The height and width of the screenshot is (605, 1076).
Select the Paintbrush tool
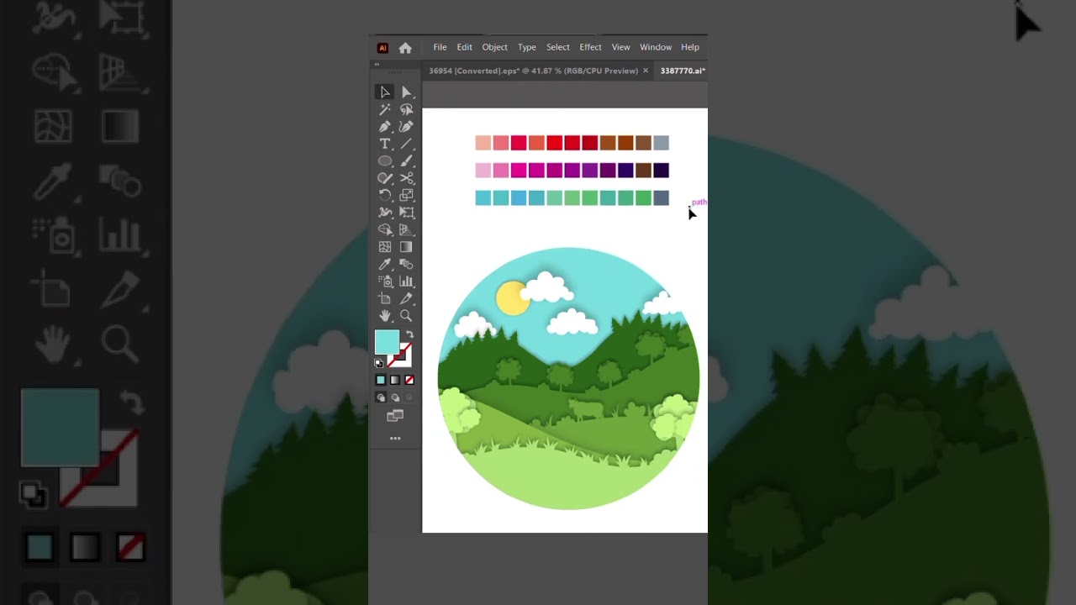tap(407, 160)
